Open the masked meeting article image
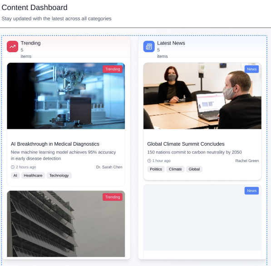 tap(202, 96)
